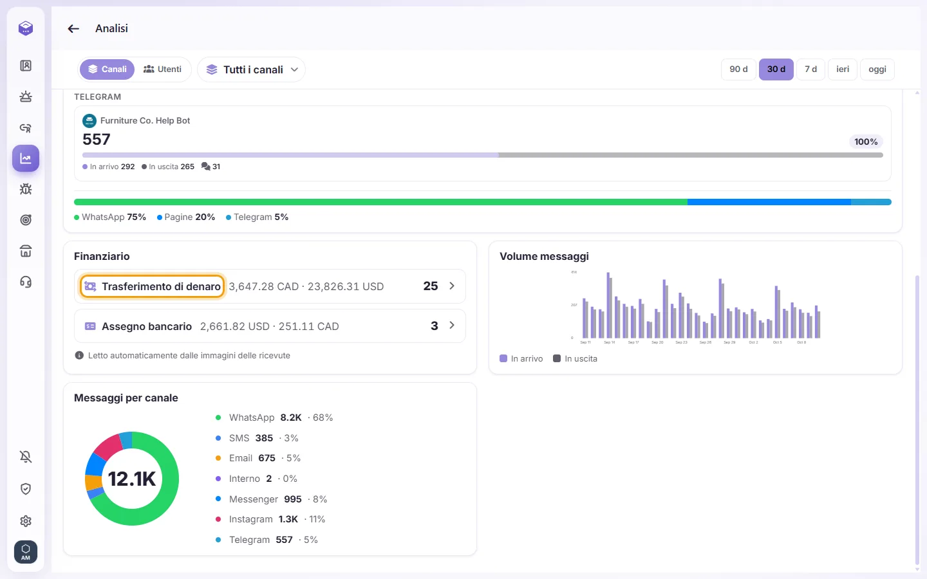Open the bug report icon in sidebar

click(26, 189)
